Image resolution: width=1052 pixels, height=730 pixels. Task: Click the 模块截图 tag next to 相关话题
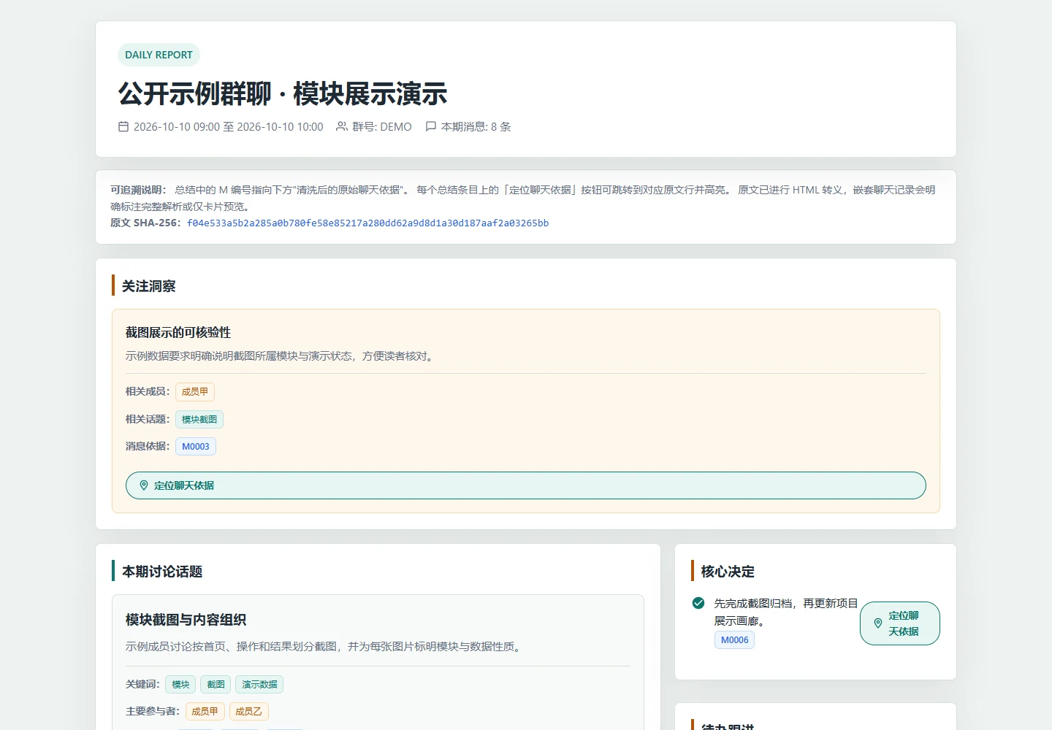[199, 420]
